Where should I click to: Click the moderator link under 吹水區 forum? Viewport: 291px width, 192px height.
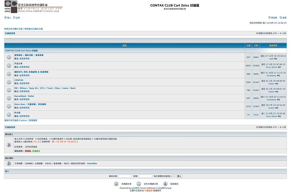(24, 116)
